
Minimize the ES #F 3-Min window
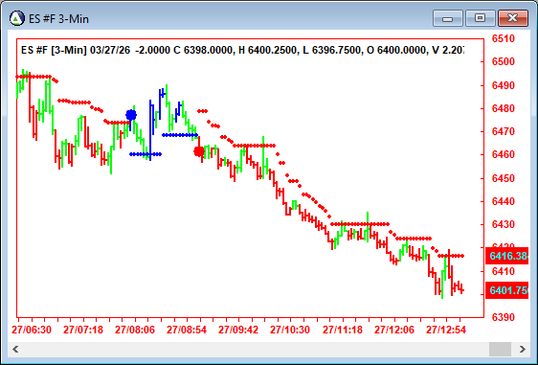point(447,18)
